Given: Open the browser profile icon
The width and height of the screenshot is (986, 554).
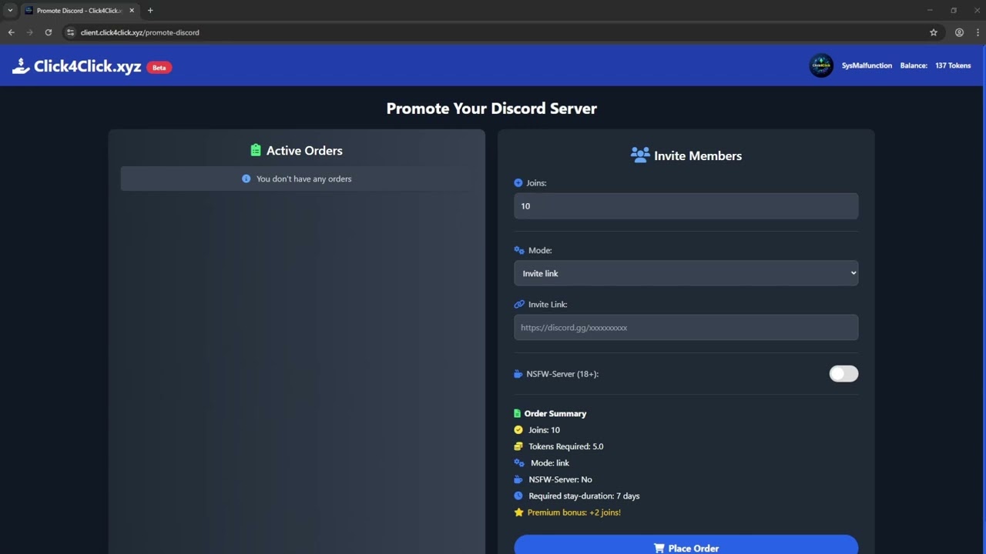Looking at the screenshot, I should [959, 32].
